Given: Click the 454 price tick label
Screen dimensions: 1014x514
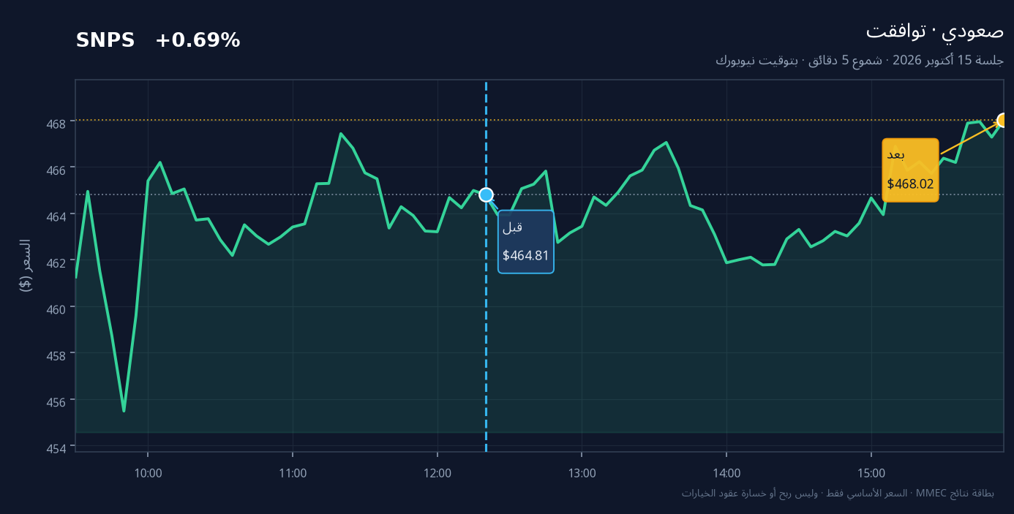Looking at the screenshot, I should pyautogui.click(x=57, y=447).
